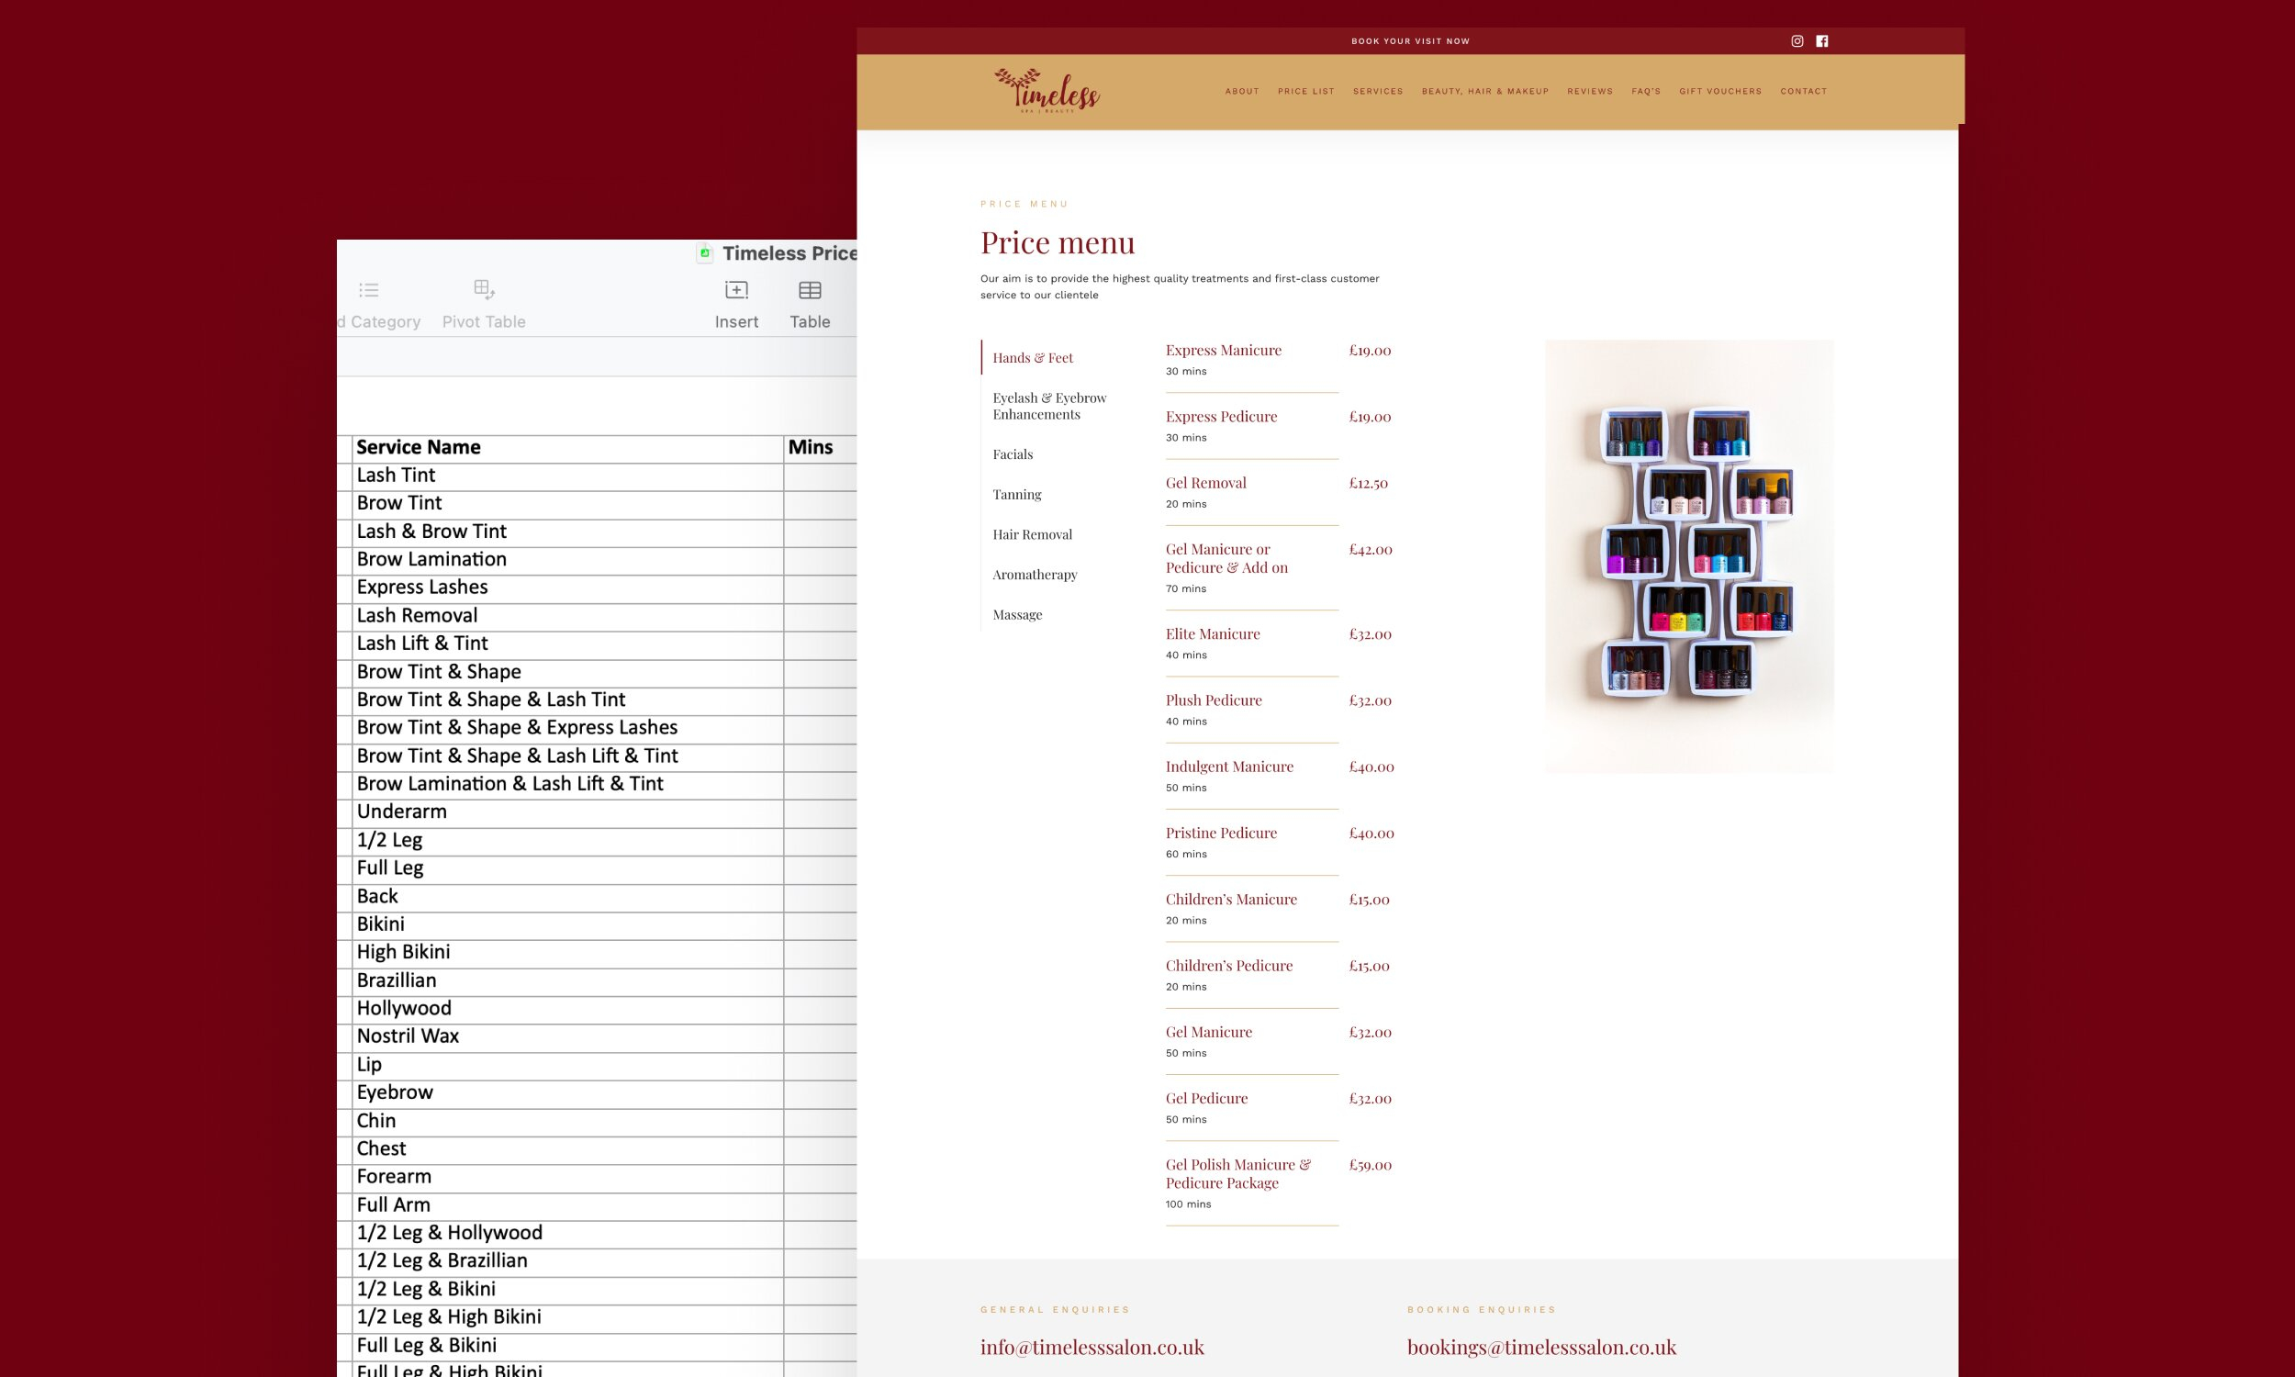The image size is (2295, 1377).
Task: Switch to Eyelash & Eyebrow Enhancements tab
Action: point(1049,406)
